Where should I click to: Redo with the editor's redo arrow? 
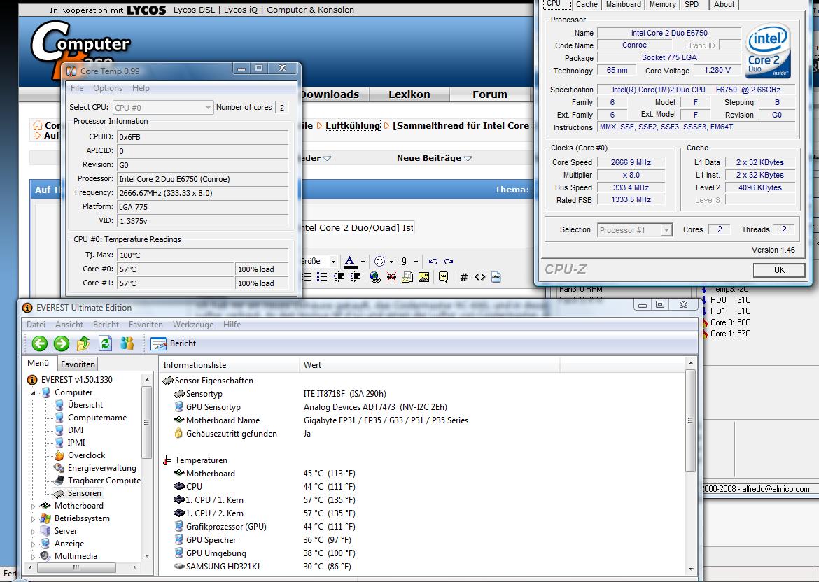pyautogui.click(x=449, y=261)
